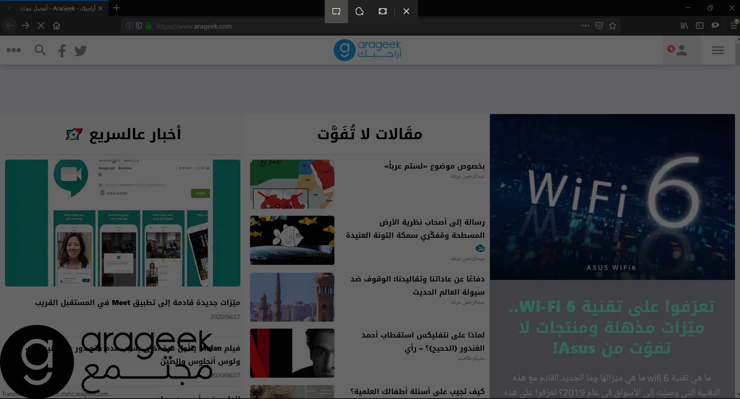Viewport: 740px width, 399px height.
Task: Open author عبدالرحمن عرفة under «لستم عرباً»
Action: point(468,176)
